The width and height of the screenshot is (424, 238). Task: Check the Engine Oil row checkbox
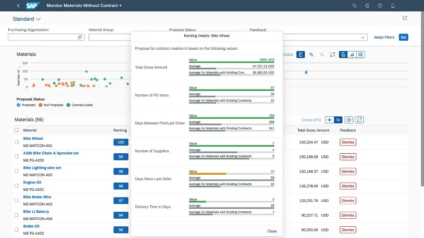click(x=17, y=186)
